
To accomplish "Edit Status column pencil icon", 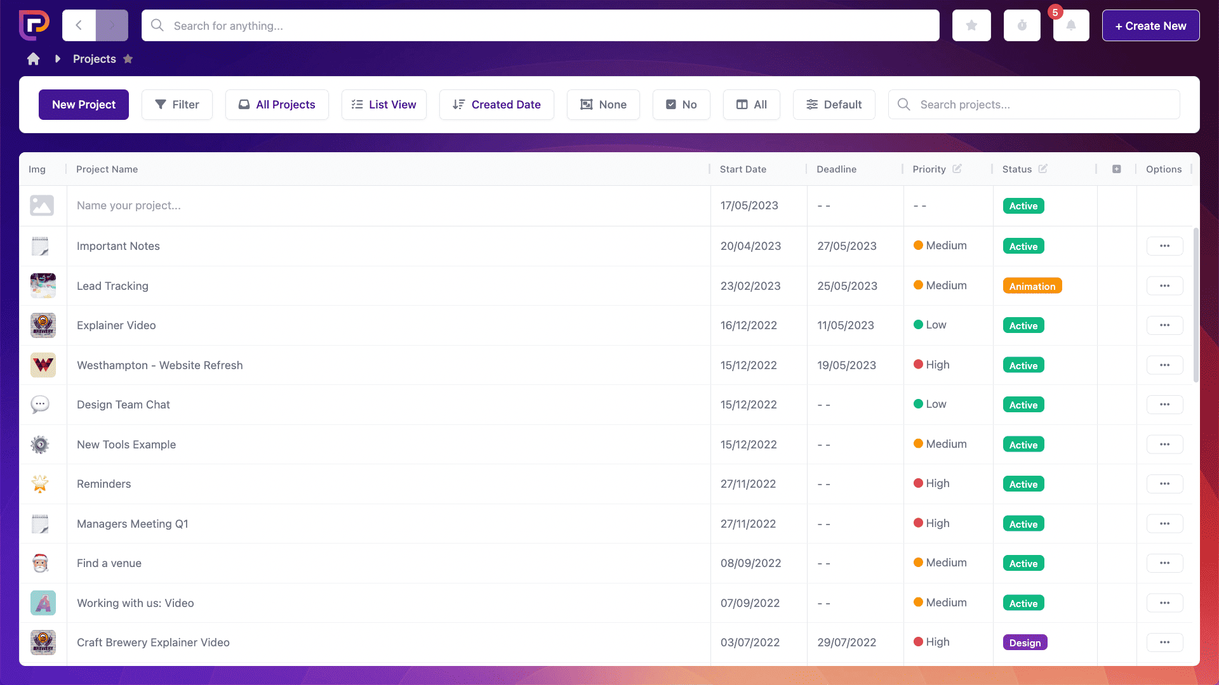I will (1042, 169).
